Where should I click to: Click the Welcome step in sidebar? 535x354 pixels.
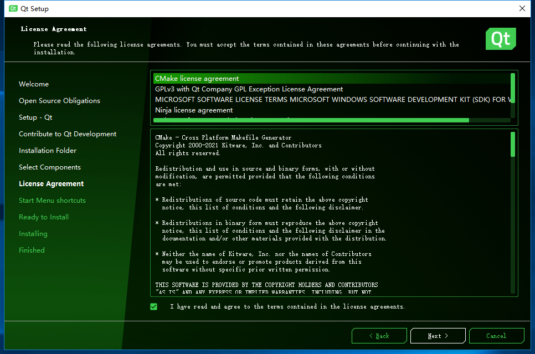coord(34,84)
